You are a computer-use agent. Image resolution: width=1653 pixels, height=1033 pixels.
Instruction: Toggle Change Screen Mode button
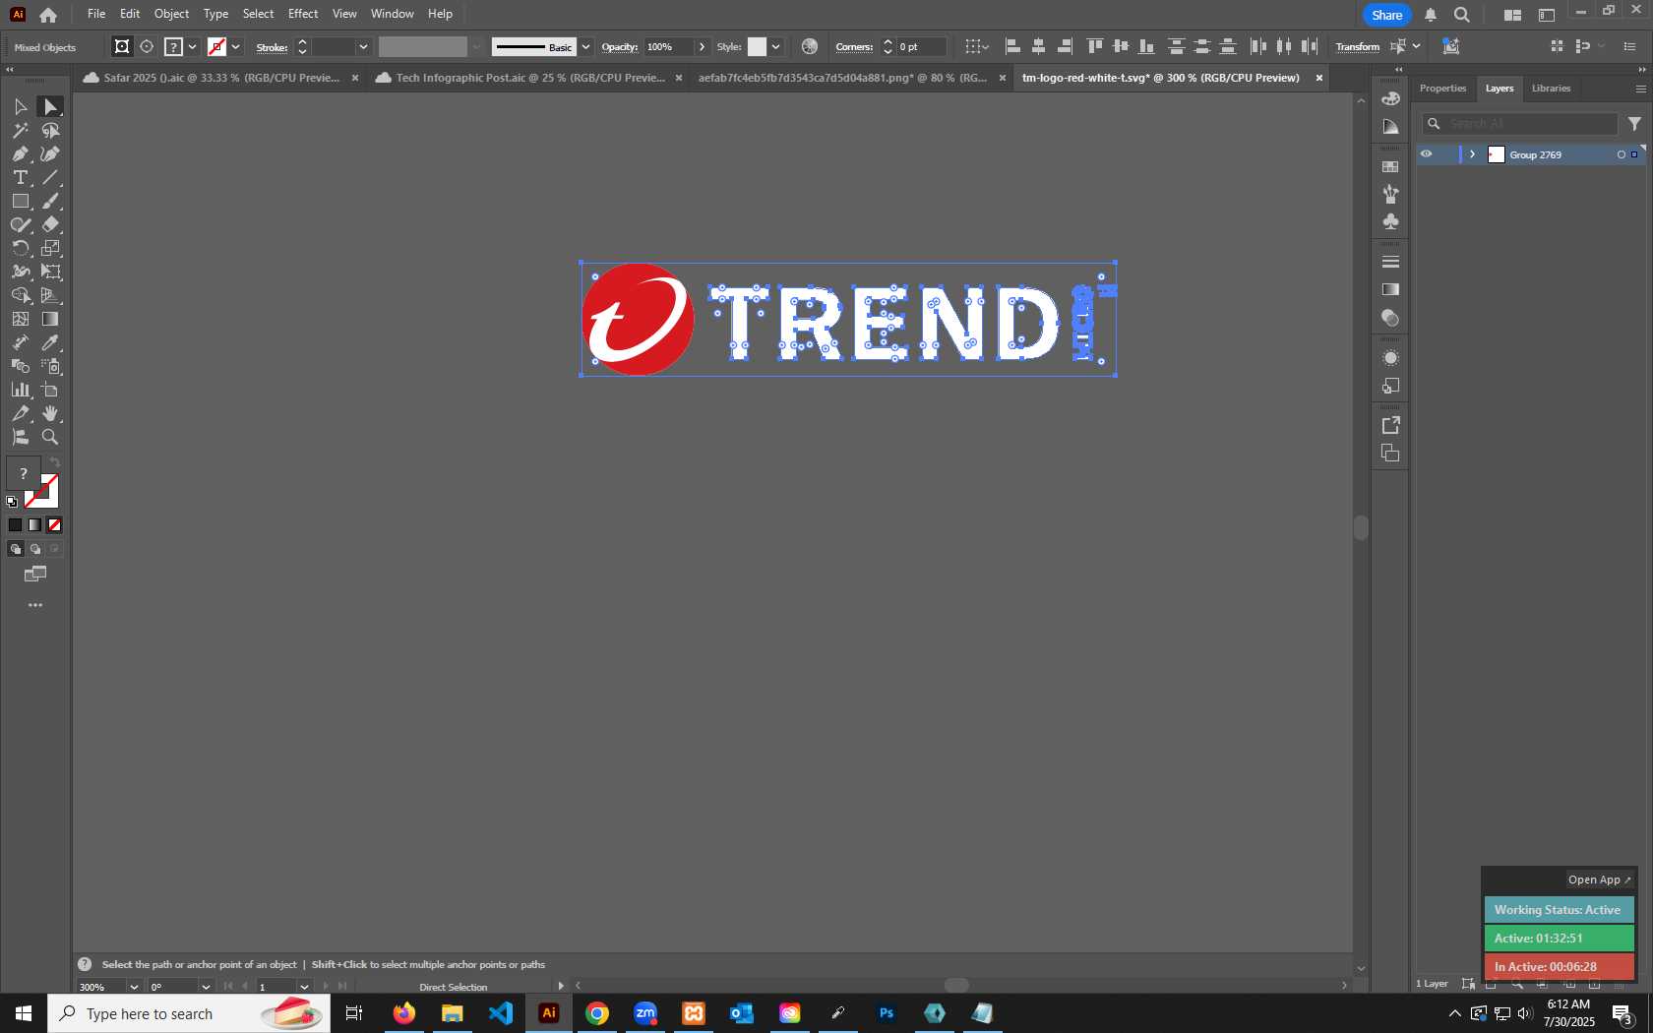[x=35, y=574]
